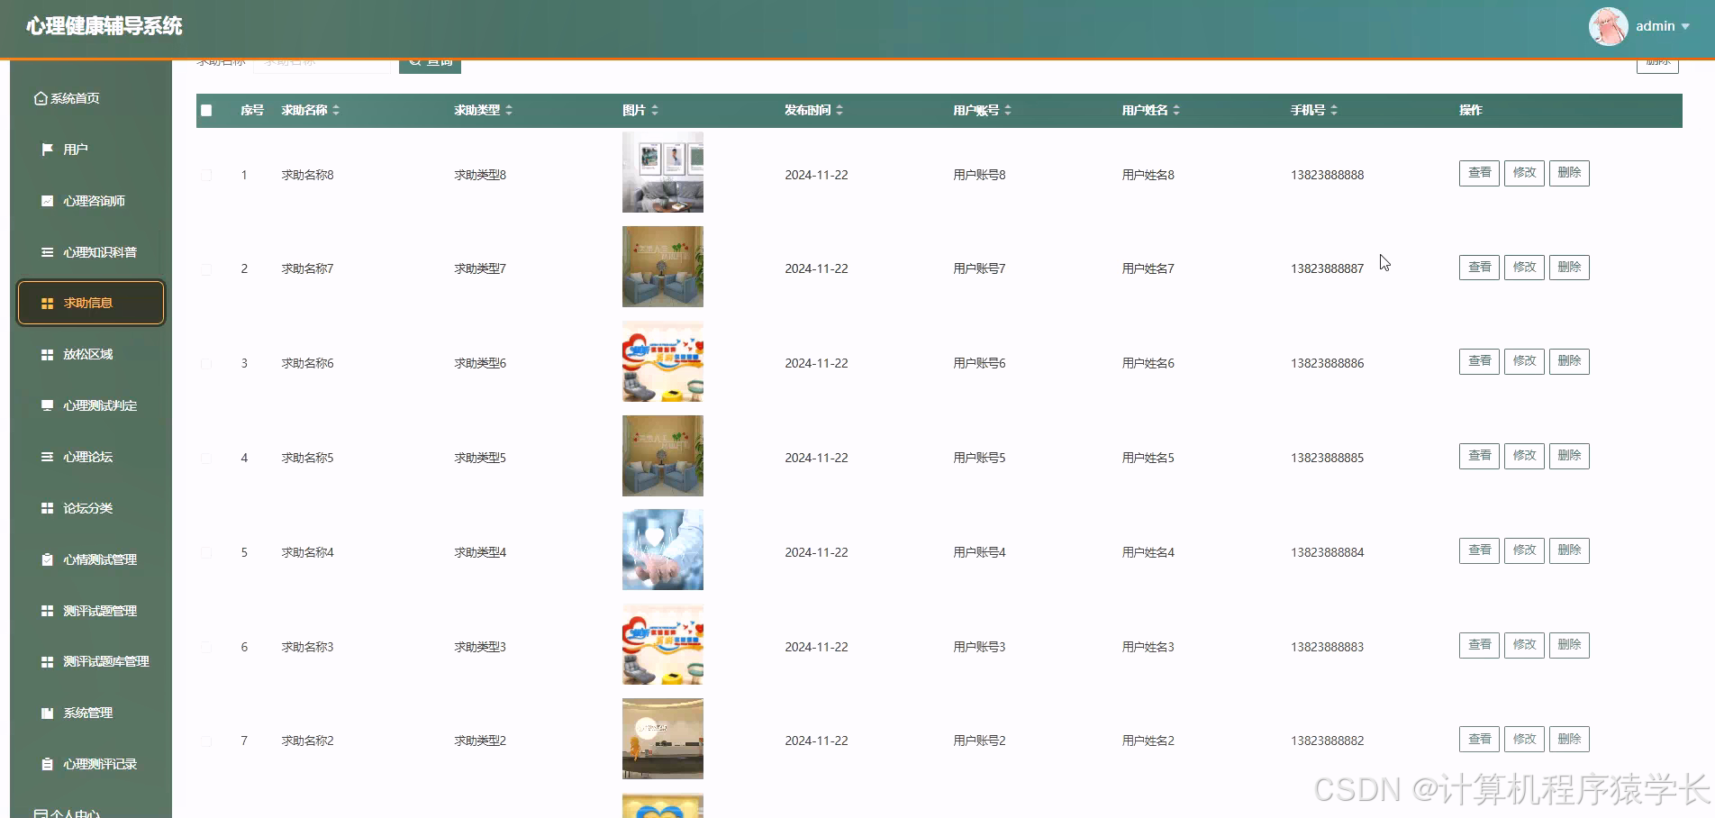The height and width of the screenshot is (818, 1715).
Task: Check the row checkbox for 求助名称8
Action: (x=206, y=175)
